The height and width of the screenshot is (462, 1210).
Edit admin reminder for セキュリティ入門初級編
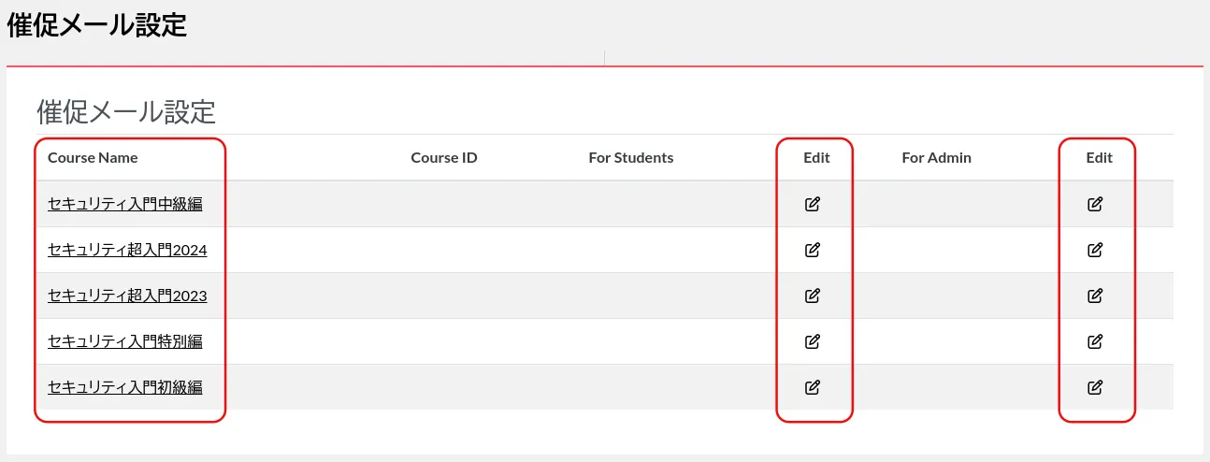[1095, 387]
